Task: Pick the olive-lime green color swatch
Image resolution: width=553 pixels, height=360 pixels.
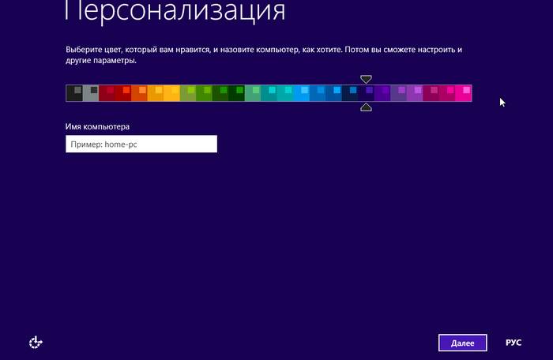Action: coord(188,93)
